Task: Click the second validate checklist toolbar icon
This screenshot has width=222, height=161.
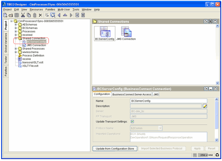Action: point(83,15)
